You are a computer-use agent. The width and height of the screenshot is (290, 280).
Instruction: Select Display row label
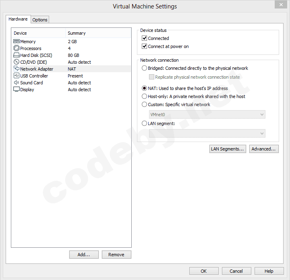click(27, 90)
